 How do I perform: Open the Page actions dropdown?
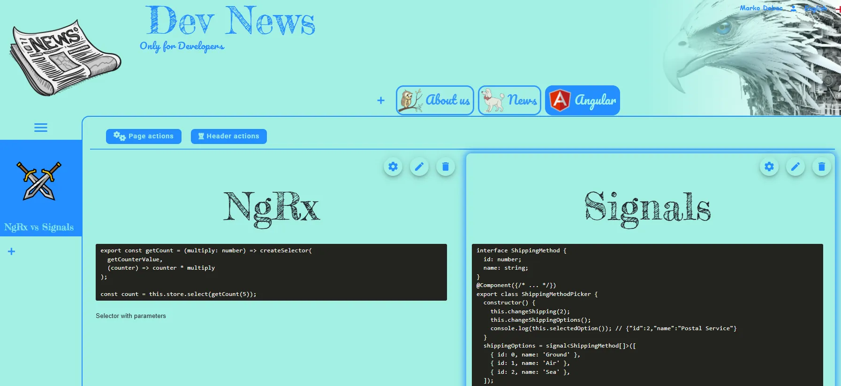point(144,136)
